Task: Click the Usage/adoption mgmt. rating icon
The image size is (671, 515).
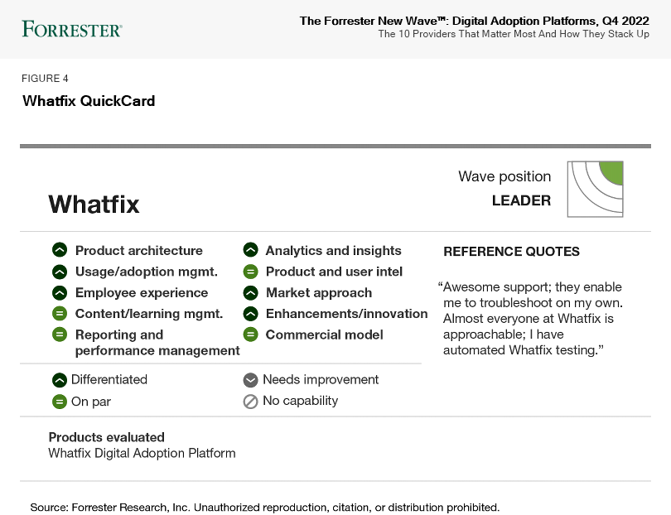Action: click(60, 272)
